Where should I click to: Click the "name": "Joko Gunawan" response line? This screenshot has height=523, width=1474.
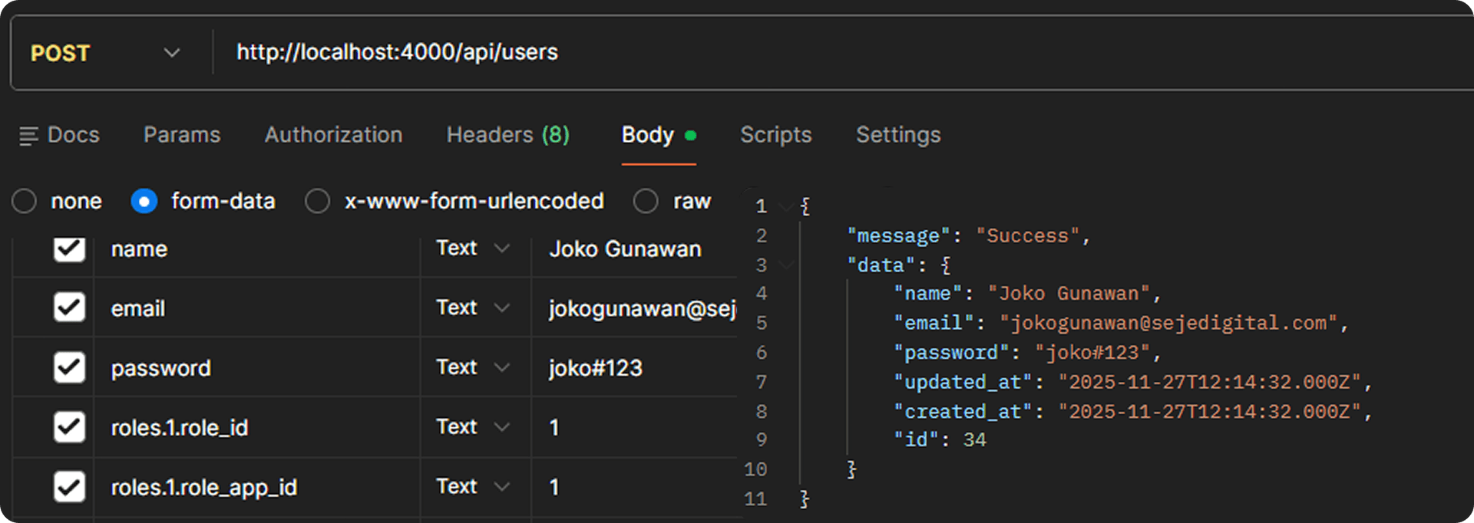coord(1027,294)
